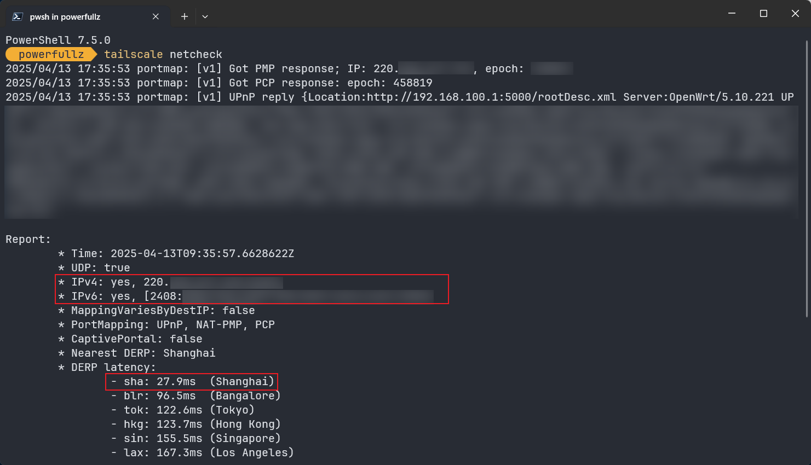Click the tailscale command word

click(133, 54)
